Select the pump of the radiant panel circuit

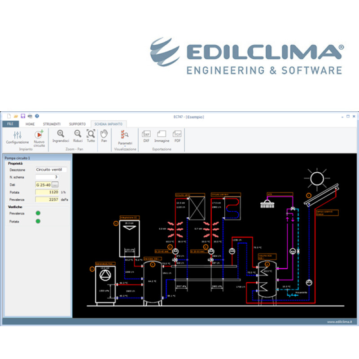click(211, 251)
